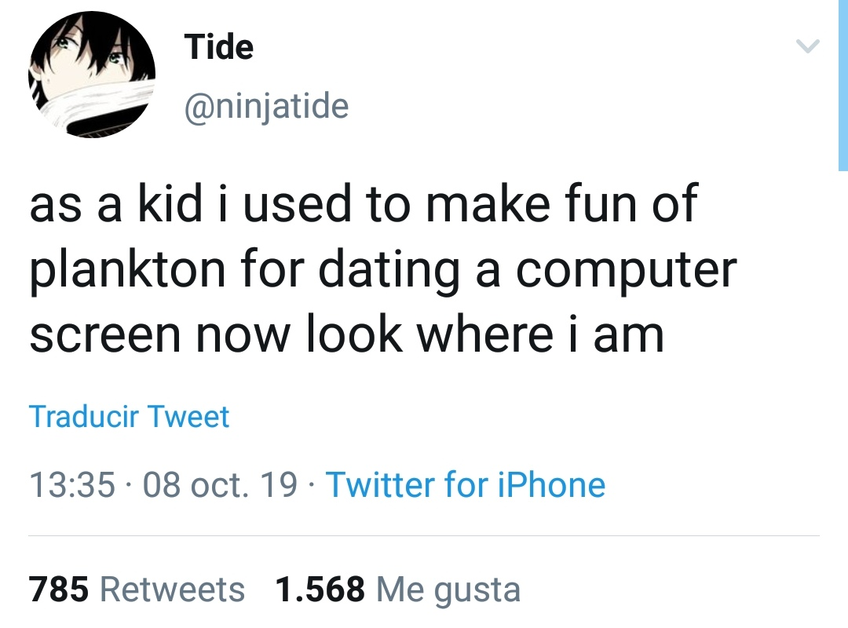The height and width of the screenshot is (628, 848).
Task: Click the word "iPhone" in the source
Action: pos(551,484)
